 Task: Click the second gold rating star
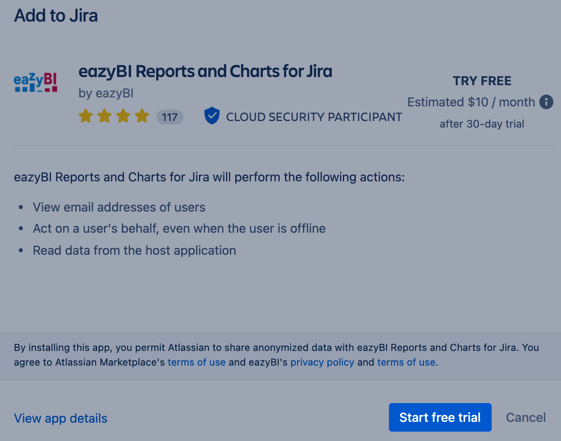tap(104, 116)
